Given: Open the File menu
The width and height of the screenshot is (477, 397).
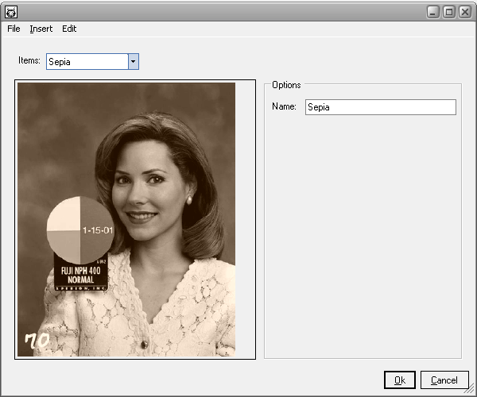Looking at the screenshot, I should [14, 29].
